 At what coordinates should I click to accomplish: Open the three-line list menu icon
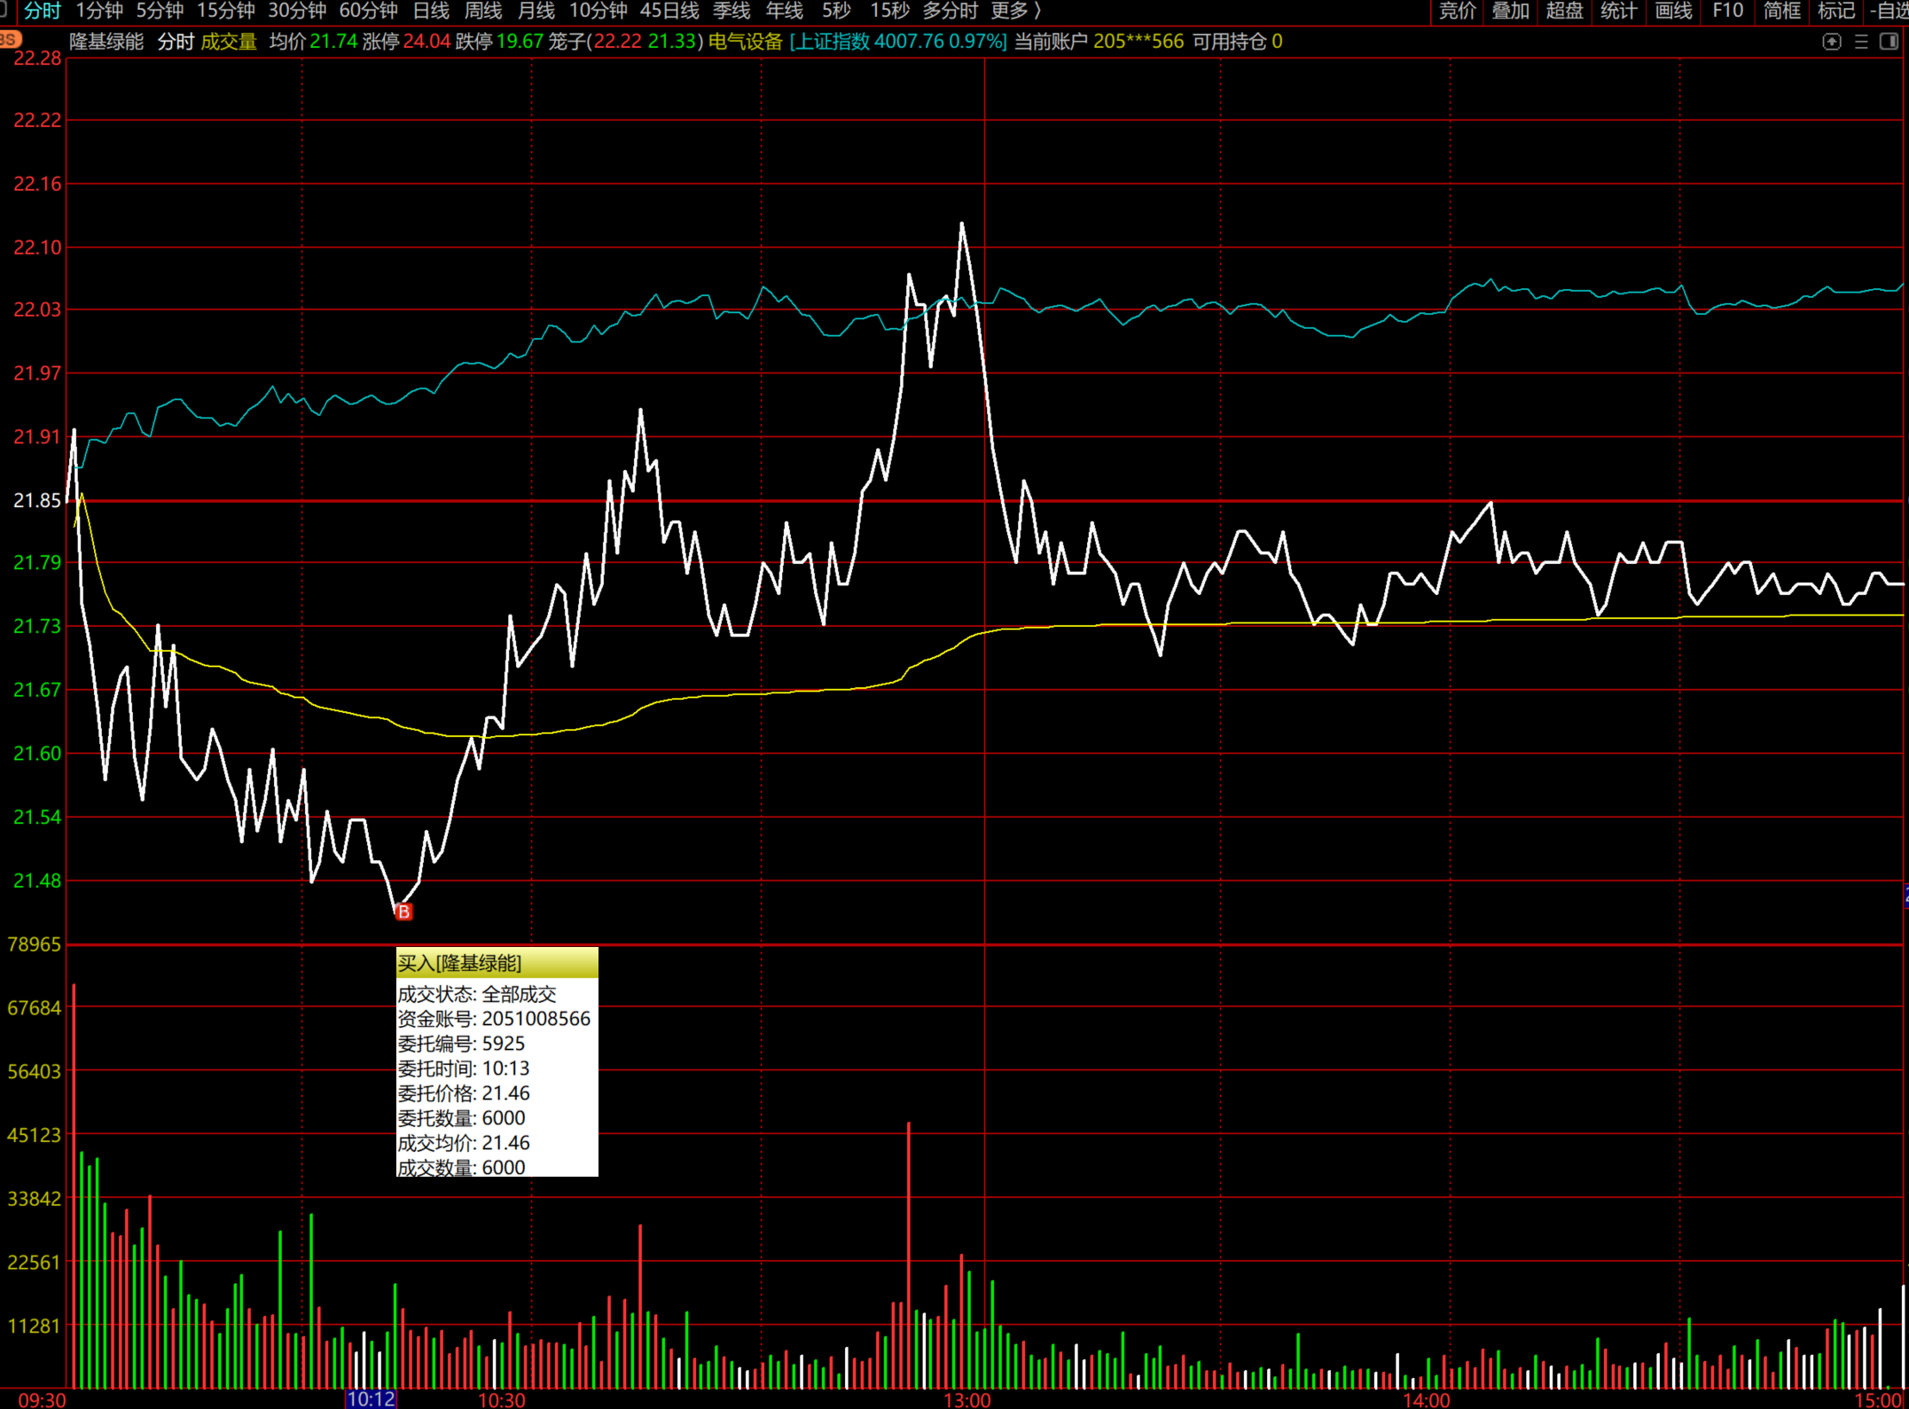point(1861,42)
